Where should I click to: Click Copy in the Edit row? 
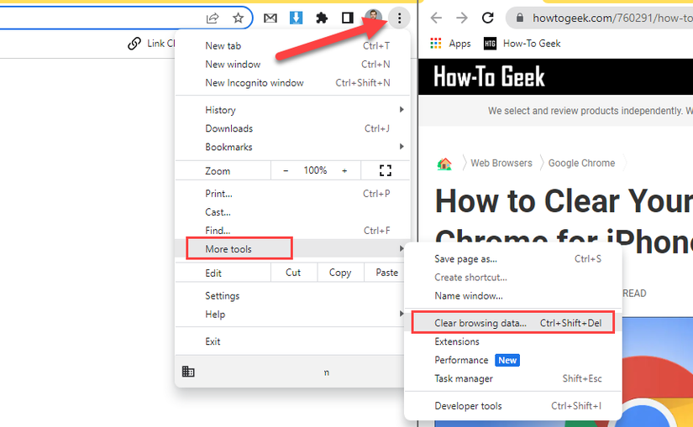(x=340, y=273)
